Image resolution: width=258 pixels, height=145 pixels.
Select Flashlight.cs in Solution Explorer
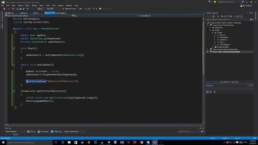click(x=224, y=37)
